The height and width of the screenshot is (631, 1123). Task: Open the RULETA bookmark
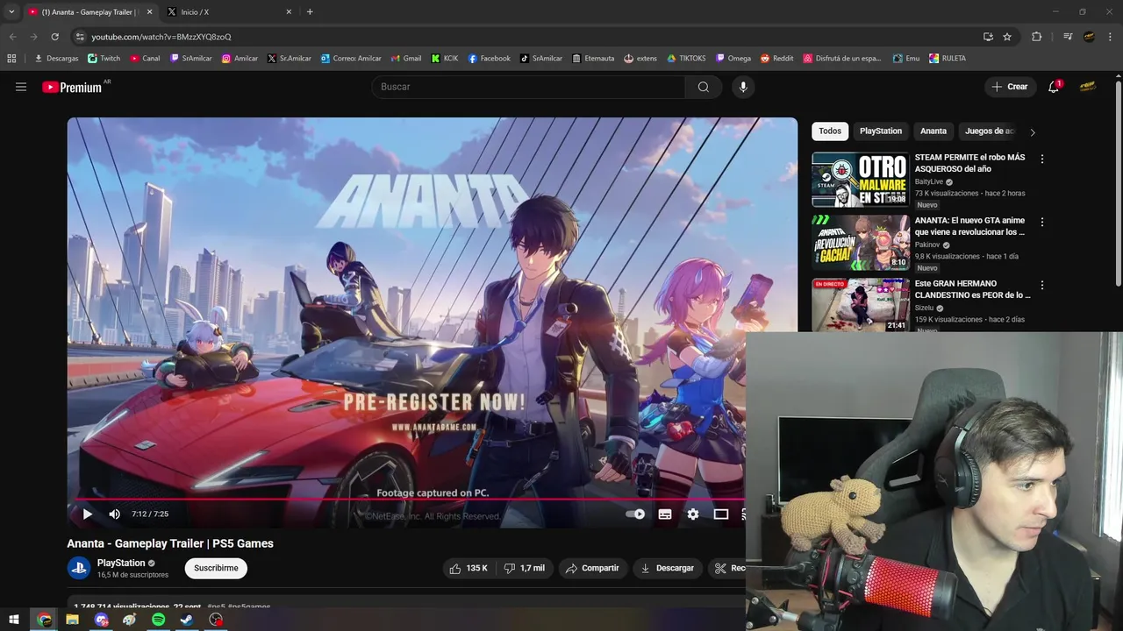coord(948,59)
